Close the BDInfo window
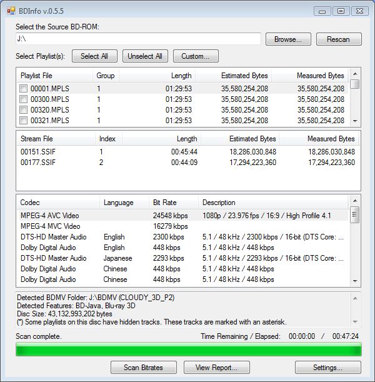 (x=359, y=11)
